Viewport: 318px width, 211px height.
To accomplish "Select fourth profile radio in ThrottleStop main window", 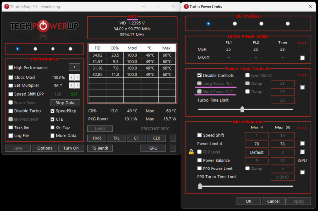I will (70, 49).
